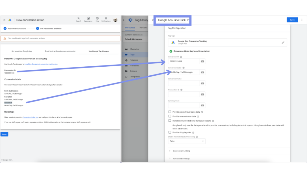This screenshot has height=173, width=307.
Task: Switch to Email instructions to your webmaster tab
Action: coord(60,51)
